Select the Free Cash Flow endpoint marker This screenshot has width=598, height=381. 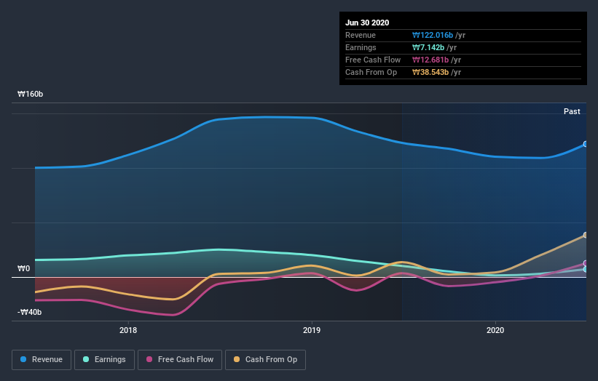pyautogui.click(x=586, y=263)
